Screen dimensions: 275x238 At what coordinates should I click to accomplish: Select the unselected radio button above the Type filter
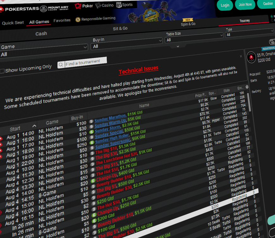[272, 20]
